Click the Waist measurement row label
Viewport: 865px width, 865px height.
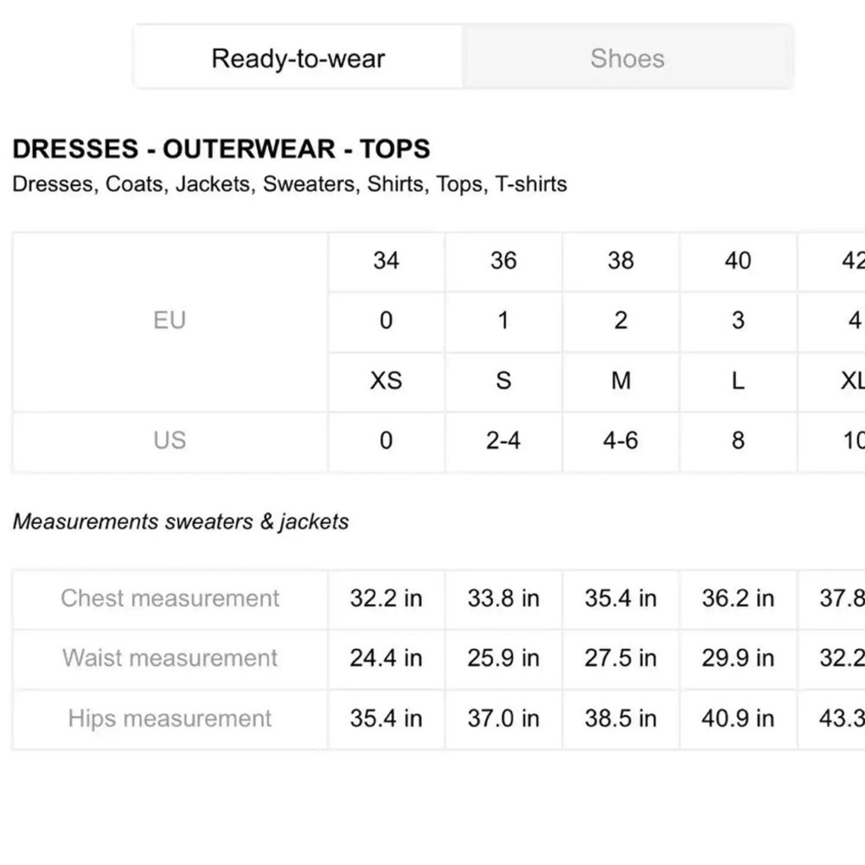170,658
